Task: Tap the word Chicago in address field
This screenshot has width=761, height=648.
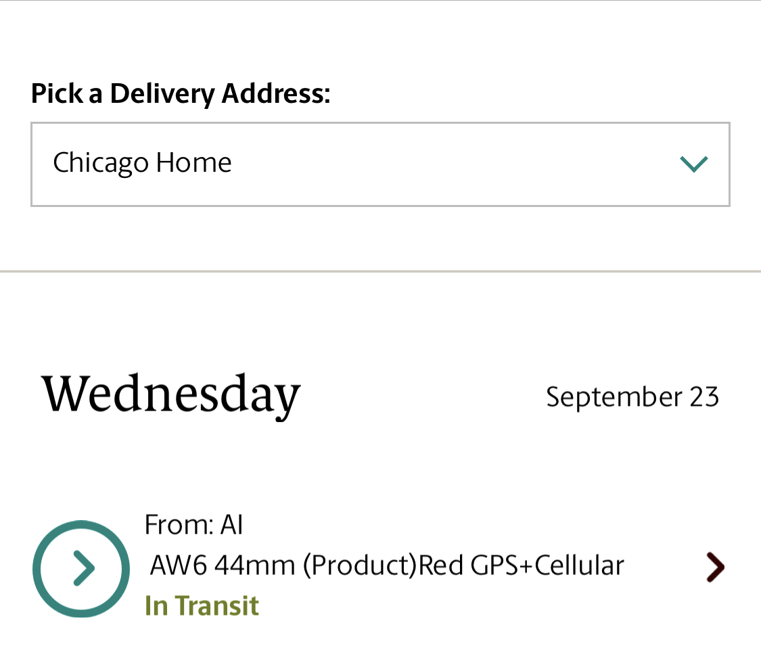Action: point(101,163)
